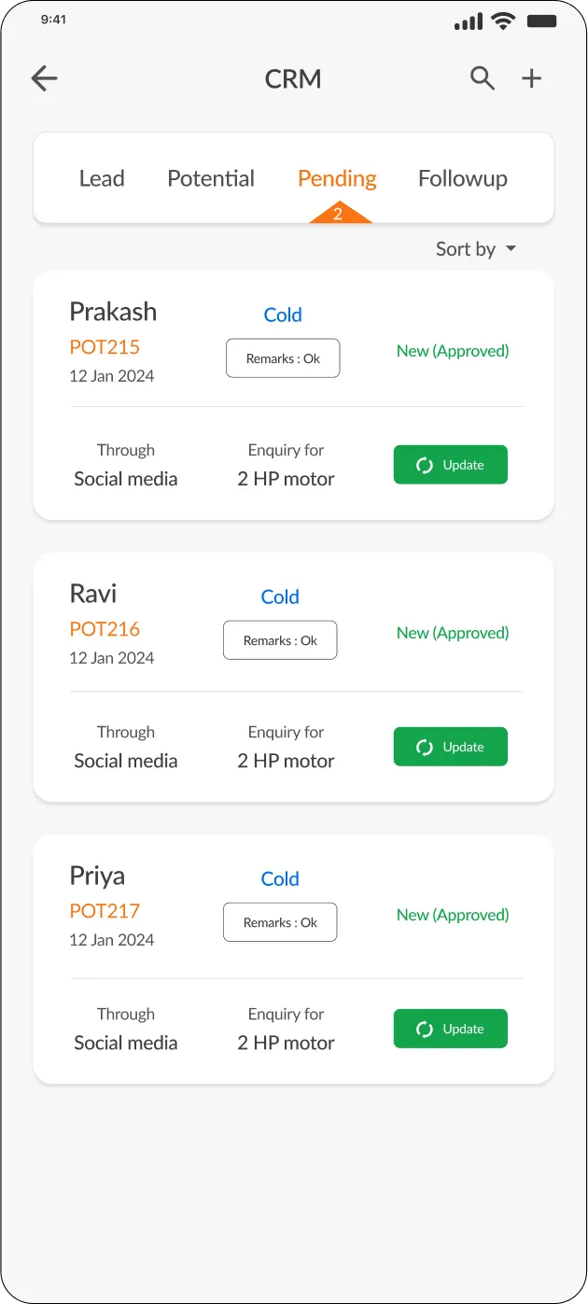Open Priya's lead card name
588x1304 pixels.
[x=97, y=876]
